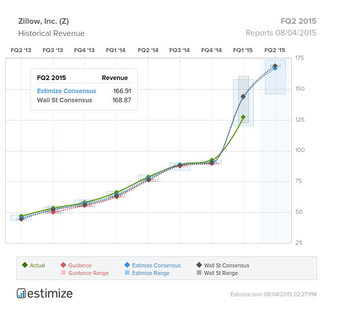Click the 125 y-axis label
Image resolution: width=342 pixels, height=314 pixels.
point(299,120)
